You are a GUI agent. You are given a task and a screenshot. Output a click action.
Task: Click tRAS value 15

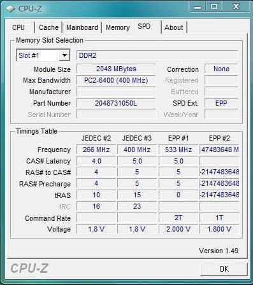137,195
